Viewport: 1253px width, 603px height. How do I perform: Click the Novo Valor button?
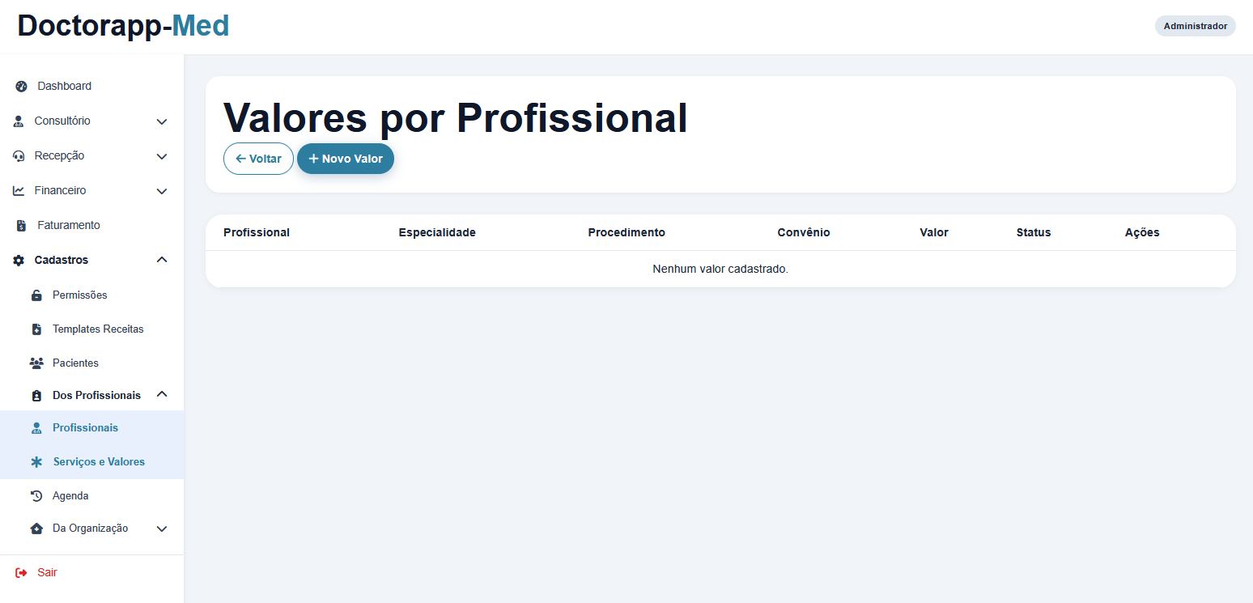(346, 159)
